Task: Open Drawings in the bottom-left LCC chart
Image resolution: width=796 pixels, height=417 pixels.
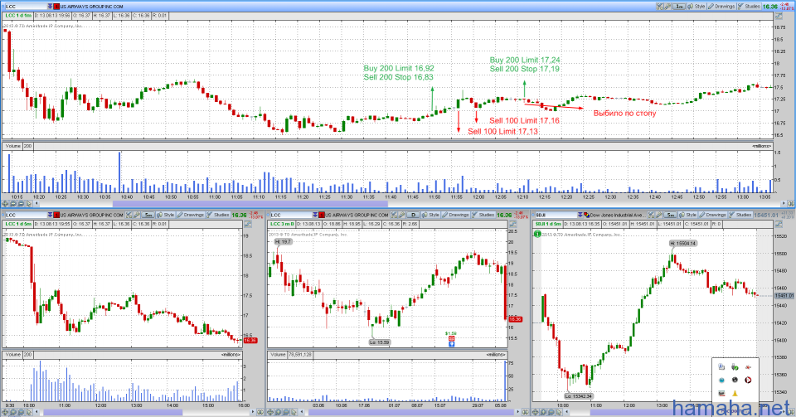Action: (191, 215)
